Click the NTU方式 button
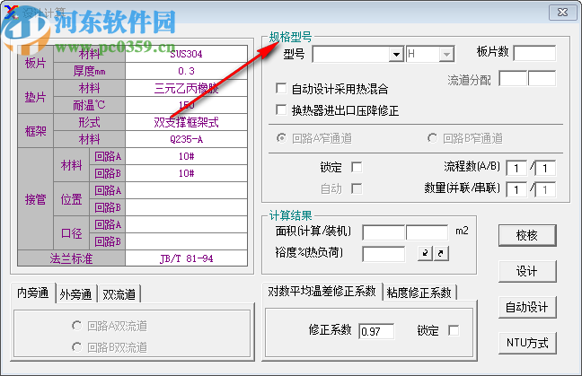This screenshot has height=376, width=582. point(527,343)
